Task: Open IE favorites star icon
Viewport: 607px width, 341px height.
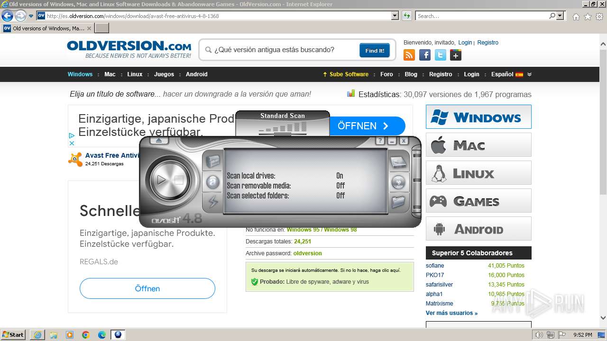Action: coord(588,17)
